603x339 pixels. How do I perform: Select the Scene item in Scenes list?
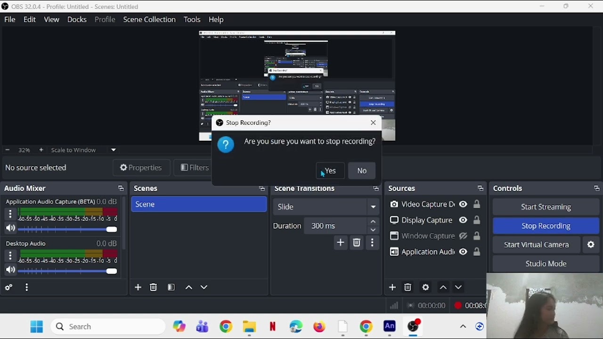[x=199, y=204]
